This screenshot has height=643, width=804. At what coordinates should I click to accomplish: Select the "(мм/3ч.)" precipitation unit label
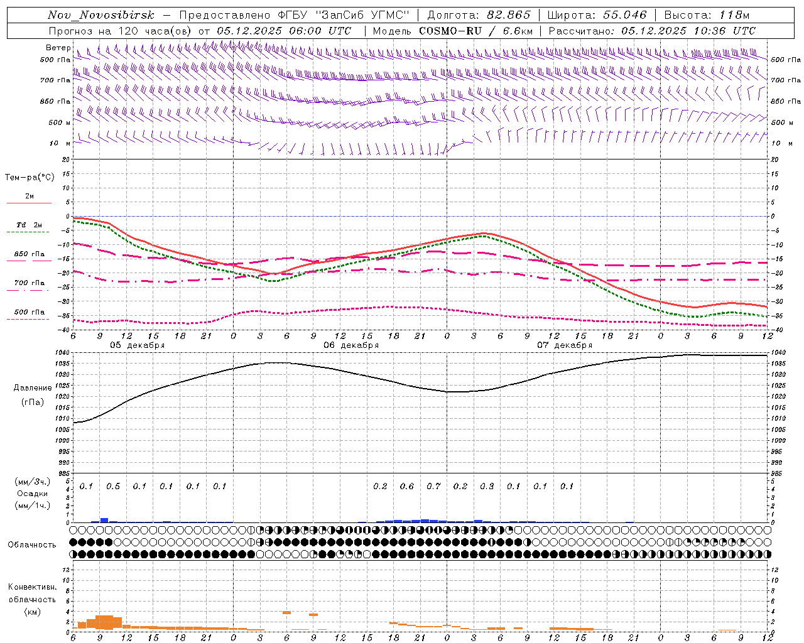point(33,482)
